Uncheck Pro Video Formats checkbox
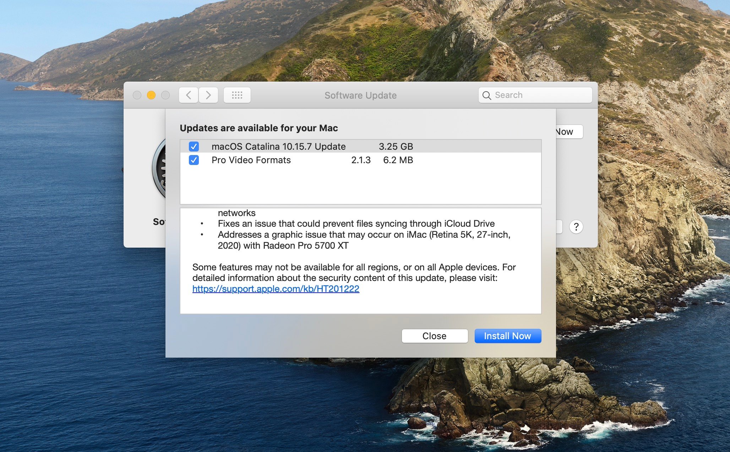The height and width of the screenshot is (452, 730). 194,160
